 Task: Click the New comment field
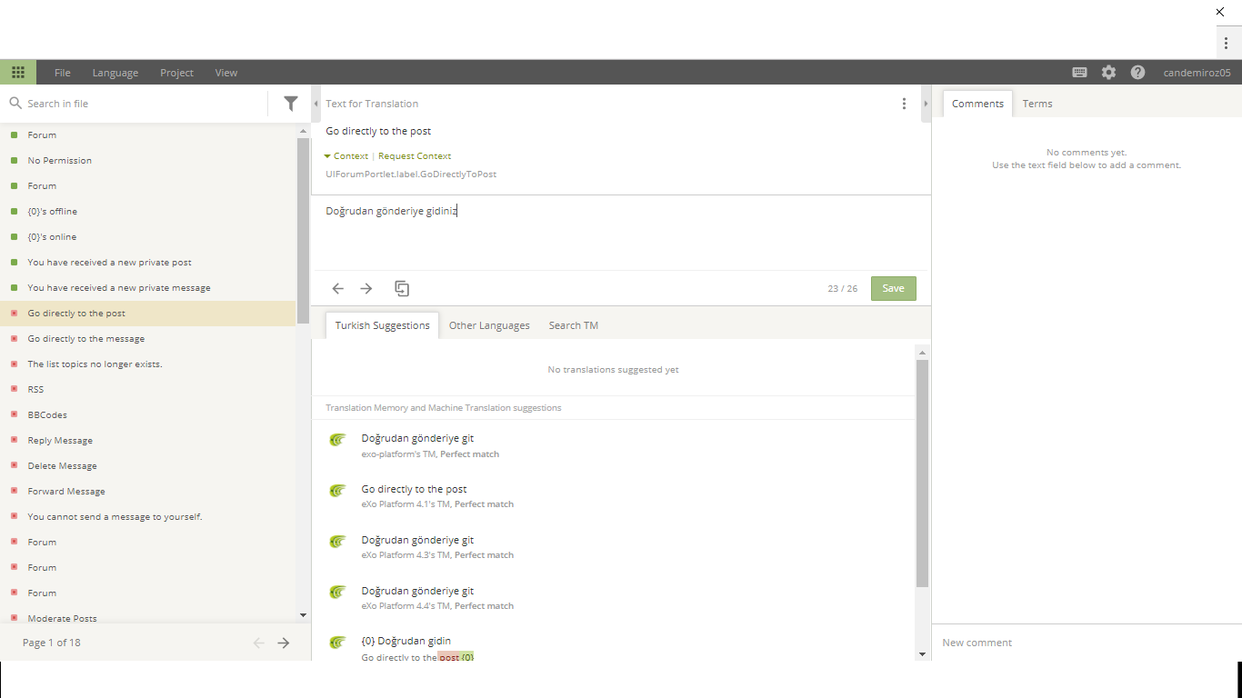pos(1087,643)
